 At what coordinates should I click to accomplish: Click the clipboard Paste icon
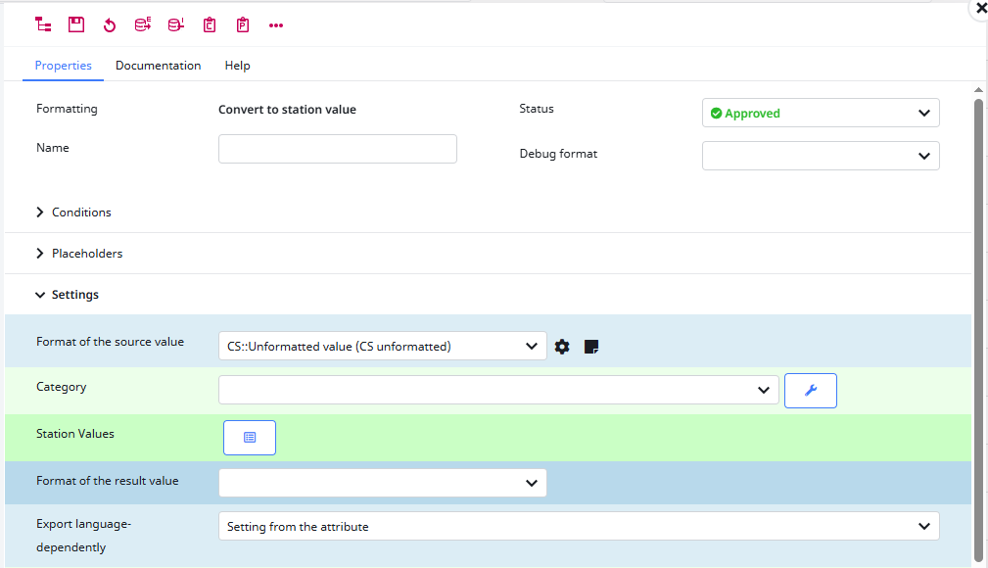[x=242, y=24]
